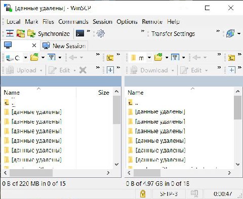Image resolution: width=243 pixels, height=199 pixels.
Task: Click SFTP-3 protocol status indicator
Action: 169,194
